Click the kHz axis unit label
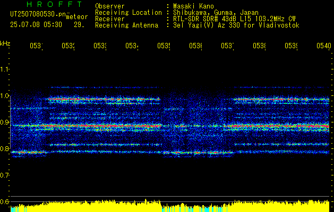Viewport: 334px width, 212px height. (x=5, y=43)
